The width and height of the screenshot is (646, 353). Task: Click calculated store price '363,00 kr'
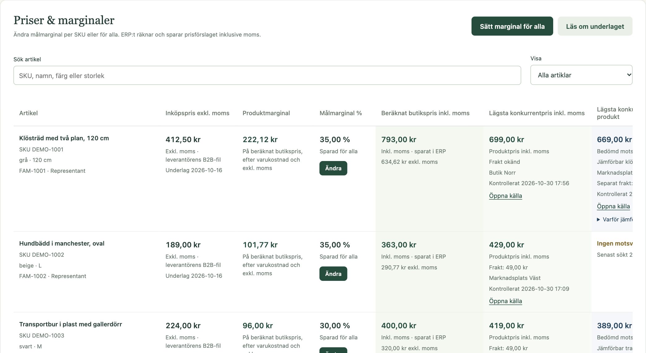[398, 245]
